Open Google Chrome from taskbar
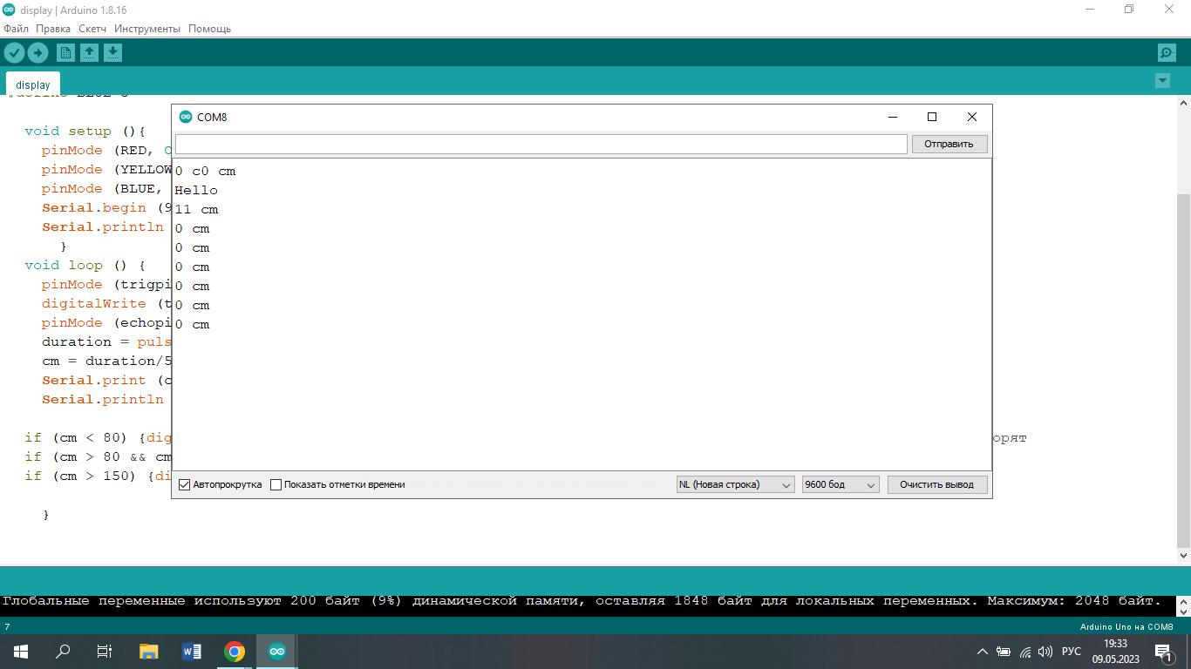The width and height of the screenshot is (1191, 669). pyautogui.click(x=235, y=651)
